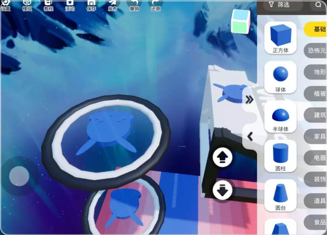Open the 设置 settings menu

click(6, 5)
